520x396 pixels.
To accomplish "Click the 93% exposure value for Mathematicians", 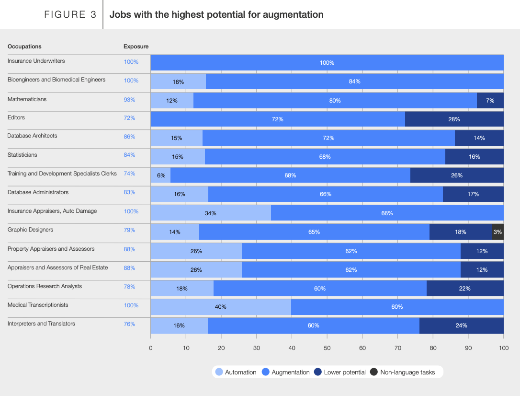I will (129, 100).
